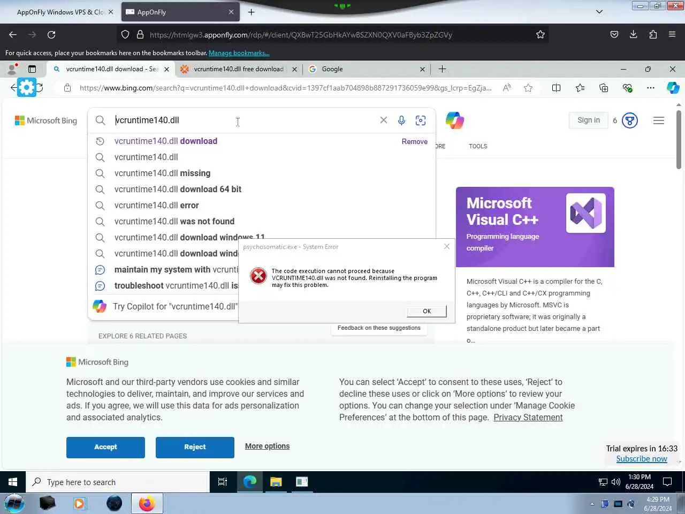The width and height of the screenshot is (685, 514).
Task: Open the Edge tab actions menu icon
Action: [32, 69]
